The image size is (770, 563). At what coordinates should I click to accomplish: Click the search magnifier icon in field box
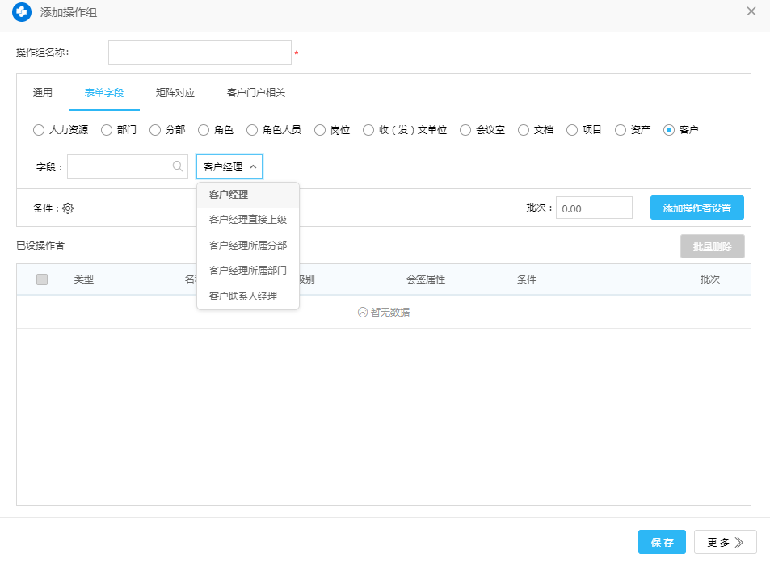[177, 166]
